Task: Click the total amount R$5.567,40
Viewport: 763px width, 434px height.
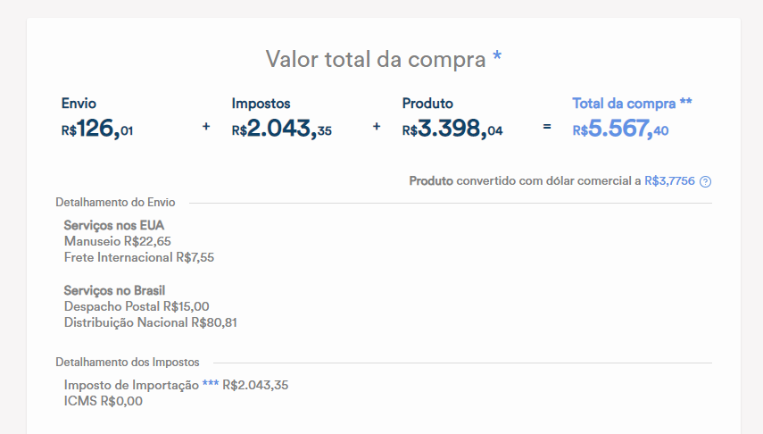Action: point(620,129)
